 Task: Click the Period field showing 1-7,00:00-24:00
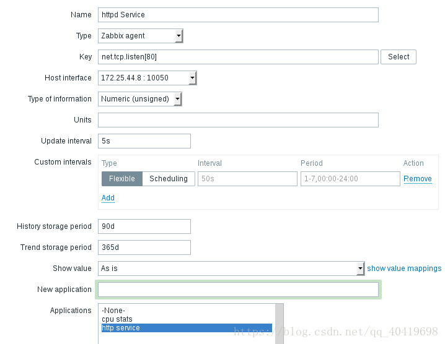pos(350,179)
